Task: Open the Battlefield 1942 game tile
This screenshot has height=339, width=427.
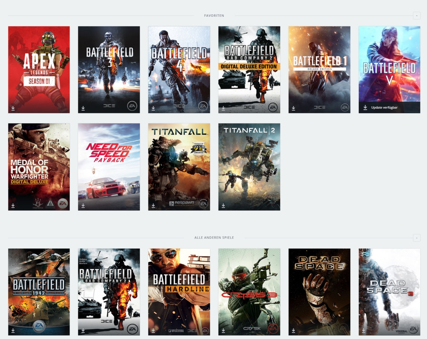Action: 39,292
